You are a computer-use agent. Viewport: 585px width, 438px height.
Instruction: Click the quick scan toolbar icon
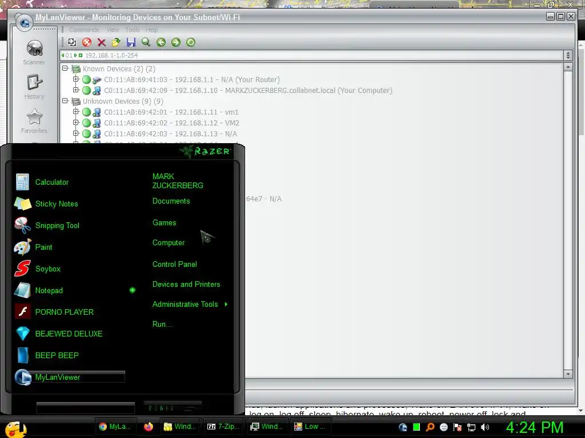pos(71,42)
